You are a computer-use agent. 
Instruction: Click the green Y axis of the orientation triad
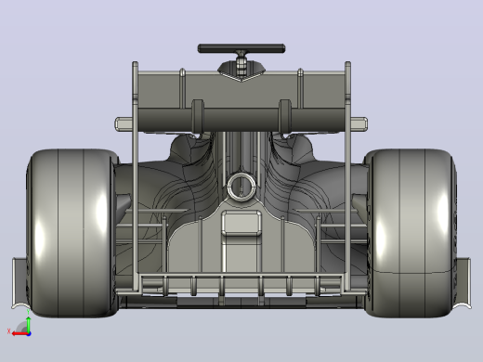[x=29, y=324]
